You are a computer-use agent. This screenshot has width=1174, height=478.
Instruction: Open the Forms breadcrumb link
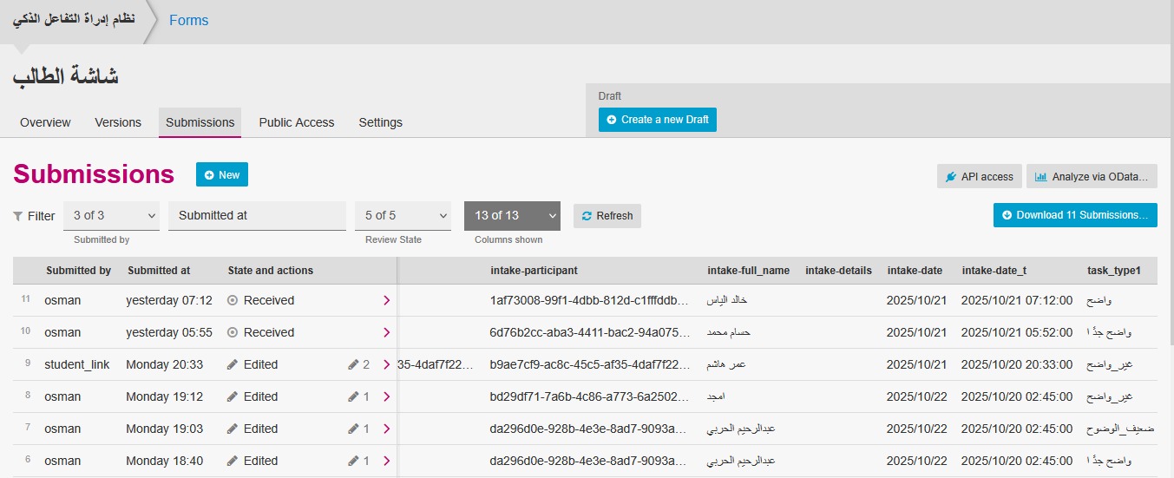click(x=188, y=20)
